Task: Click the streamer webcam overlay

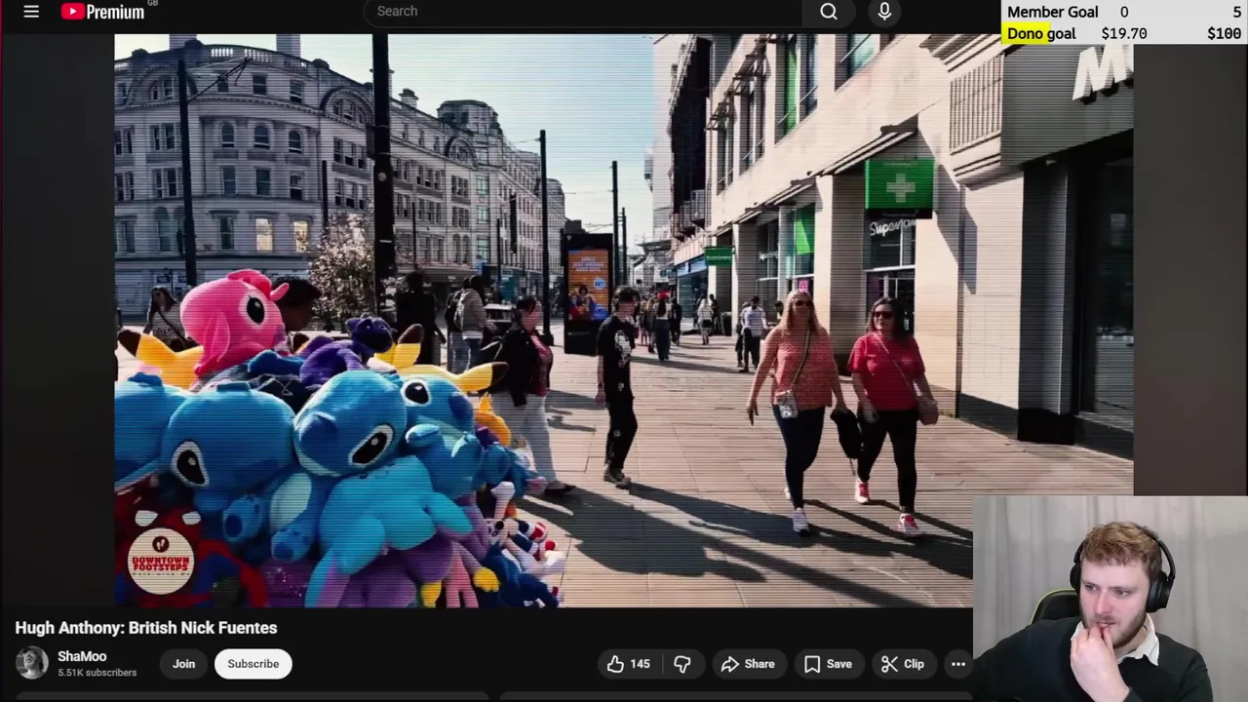Action: coord(1111,600)
